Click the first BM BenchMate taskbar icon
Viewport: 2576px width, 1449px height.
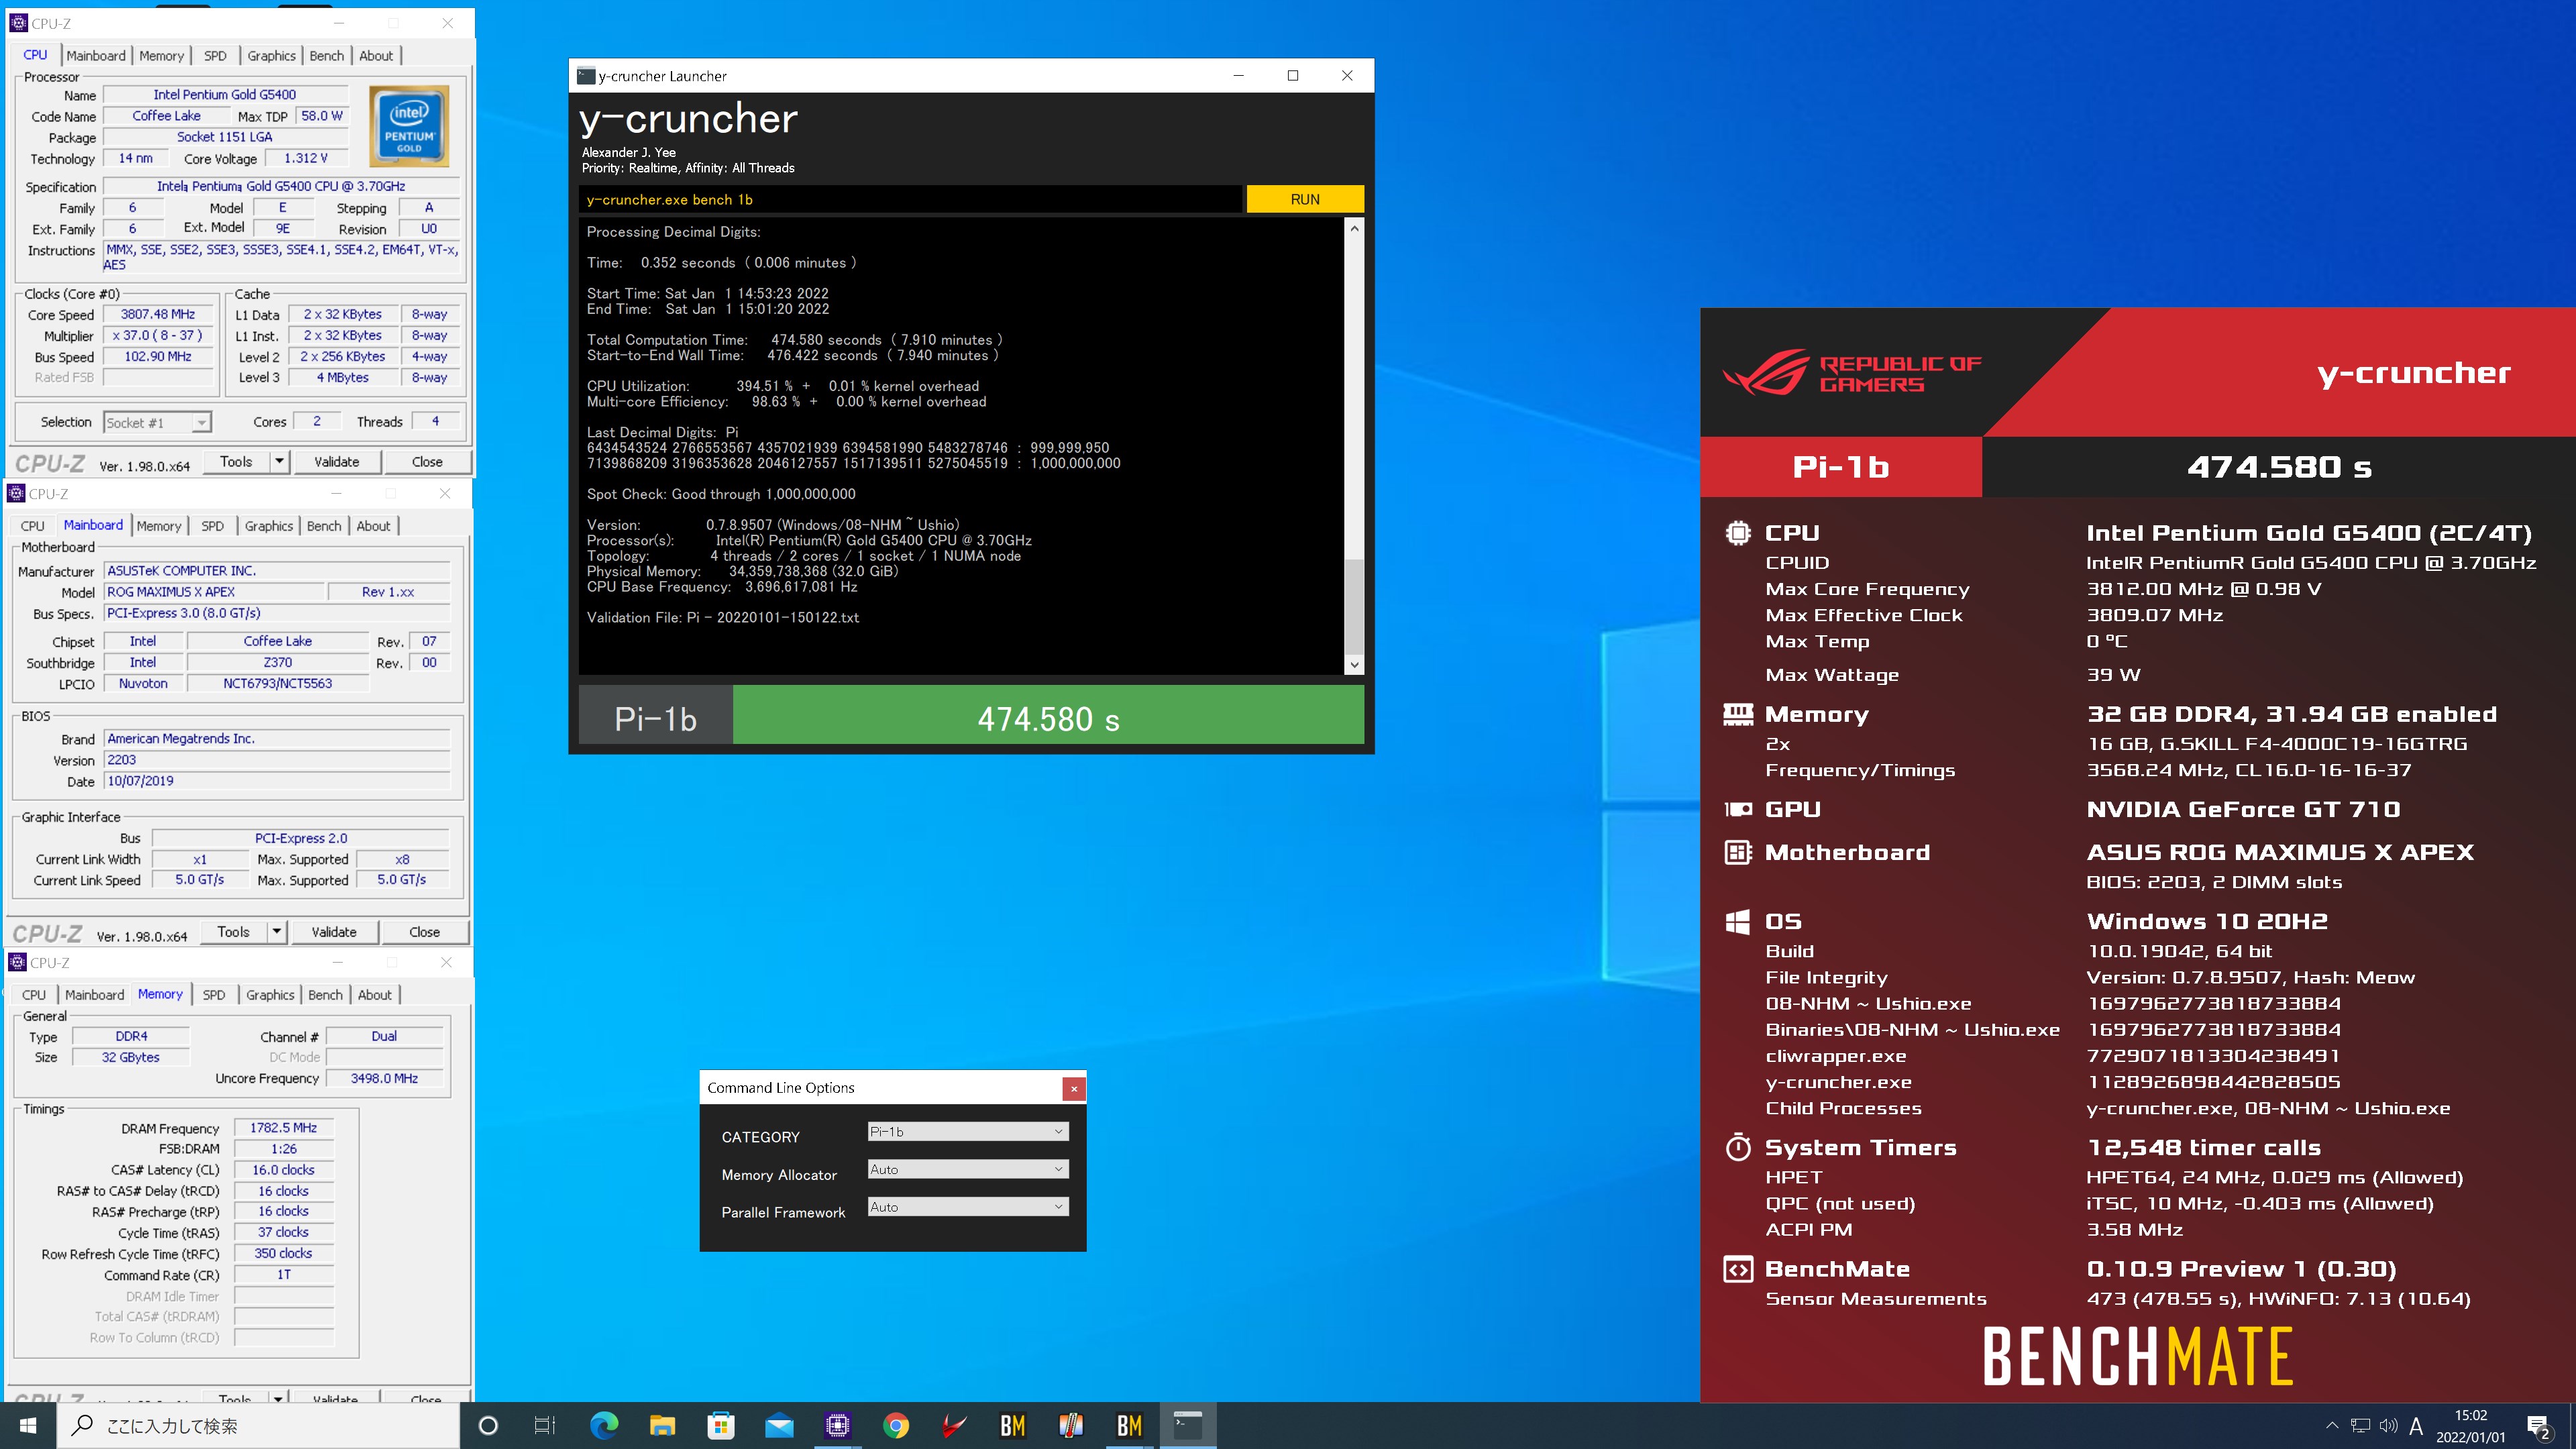1013,1425
